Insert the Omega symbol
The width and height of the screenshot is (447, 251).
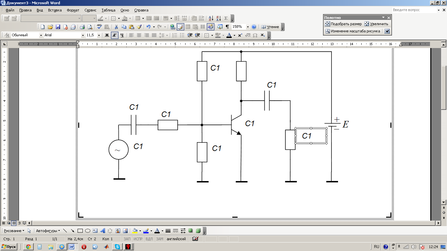click(255, 35)
